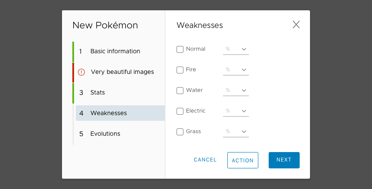This screenshot has height=189, width=372.
Task: Click the Action button
Action: click(242, 160)
